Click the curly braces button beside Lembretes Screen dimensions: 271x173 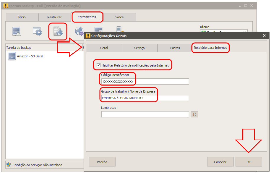[194, 114]
